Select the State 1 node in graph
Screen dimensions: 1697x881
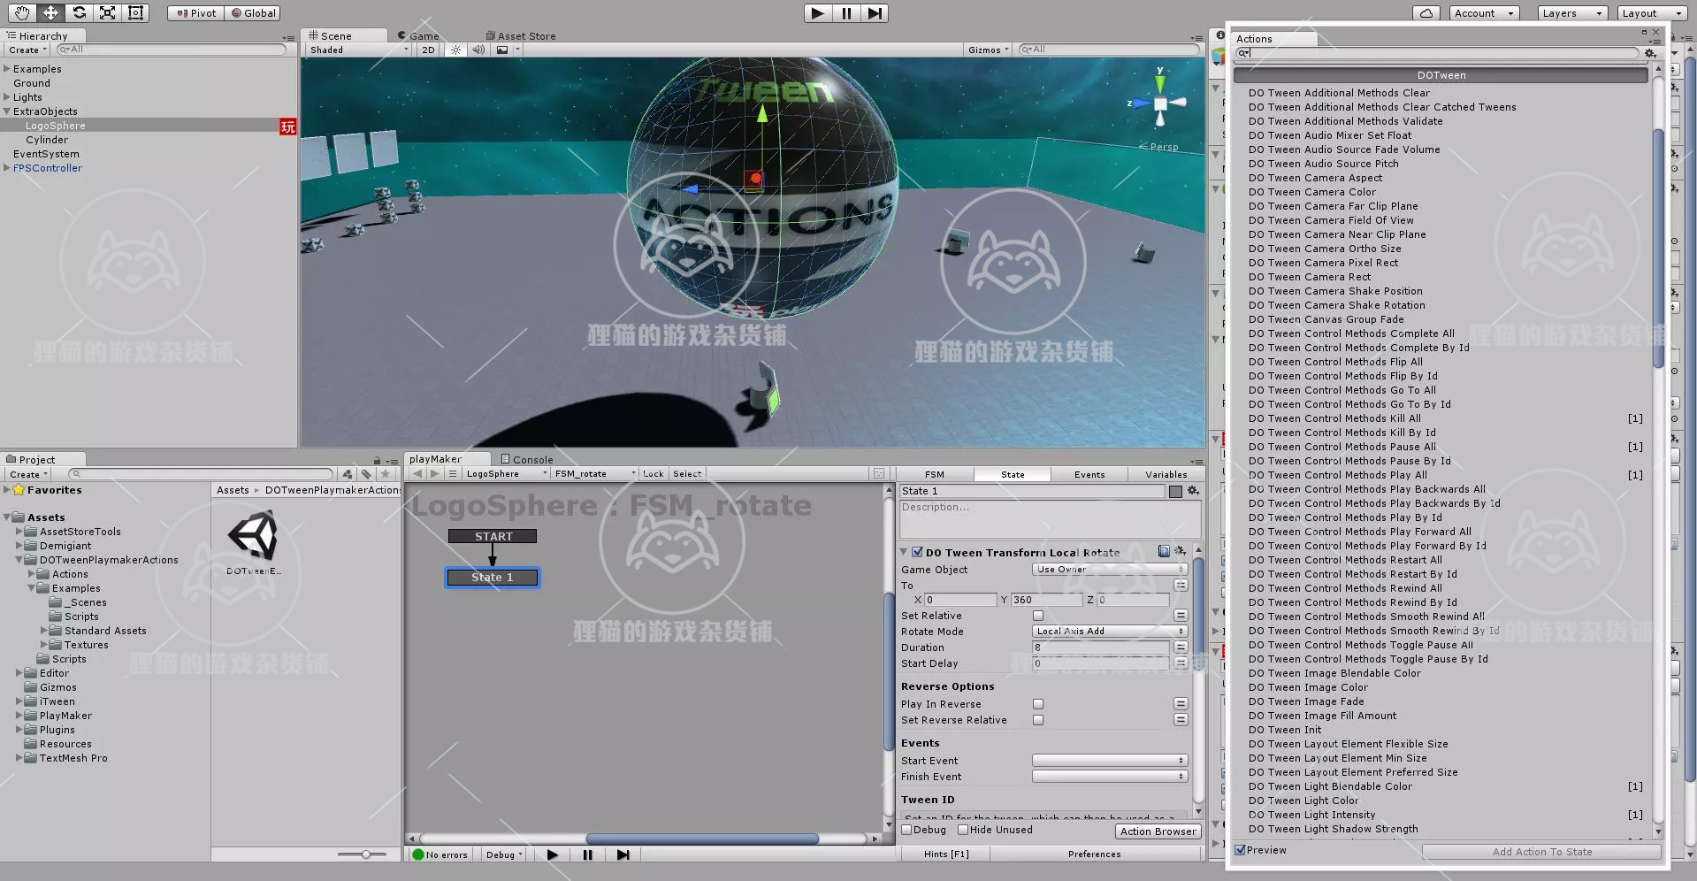tap(493, 578)
